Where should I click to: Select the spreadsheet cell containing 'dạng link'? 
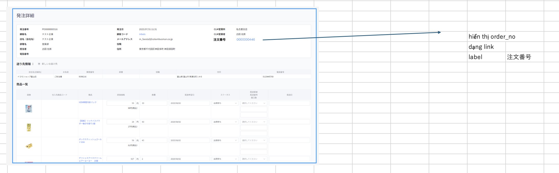[486, 47]
